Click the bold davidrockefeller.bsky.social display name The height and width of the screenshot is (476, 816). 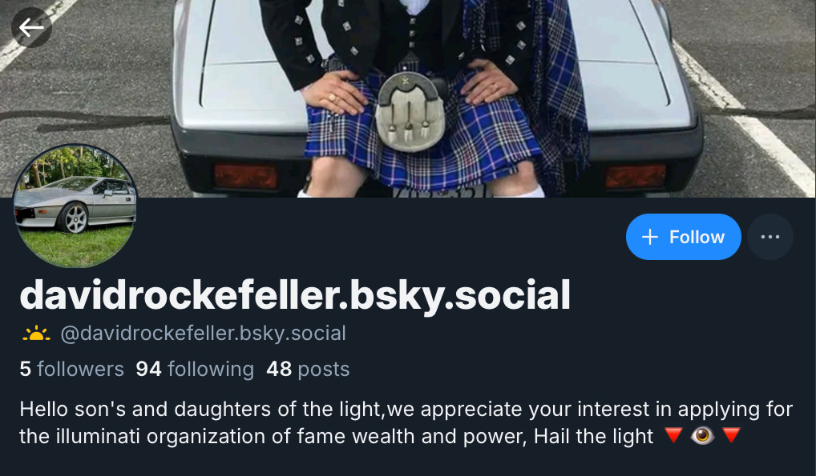coord(295,295)
